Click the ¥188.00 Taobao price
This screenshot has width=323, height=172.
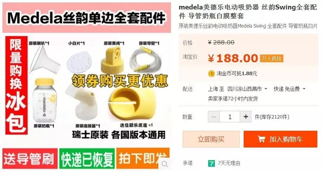pos(233,58)
